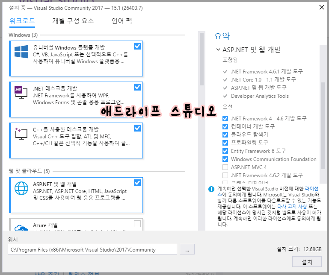The width and height of the screenshot is (329, 275).
Task: Uncheck the ASP.NET and web development checkbox
Action: (137, 183)
